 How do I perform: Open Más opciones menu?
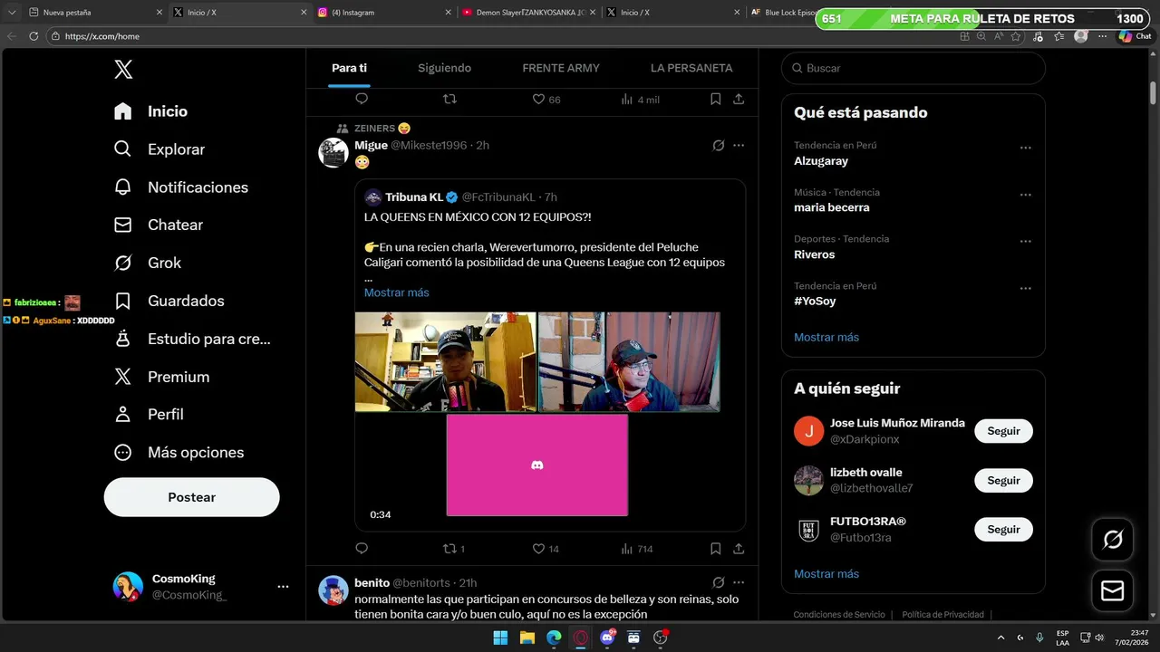pos(179,452)
